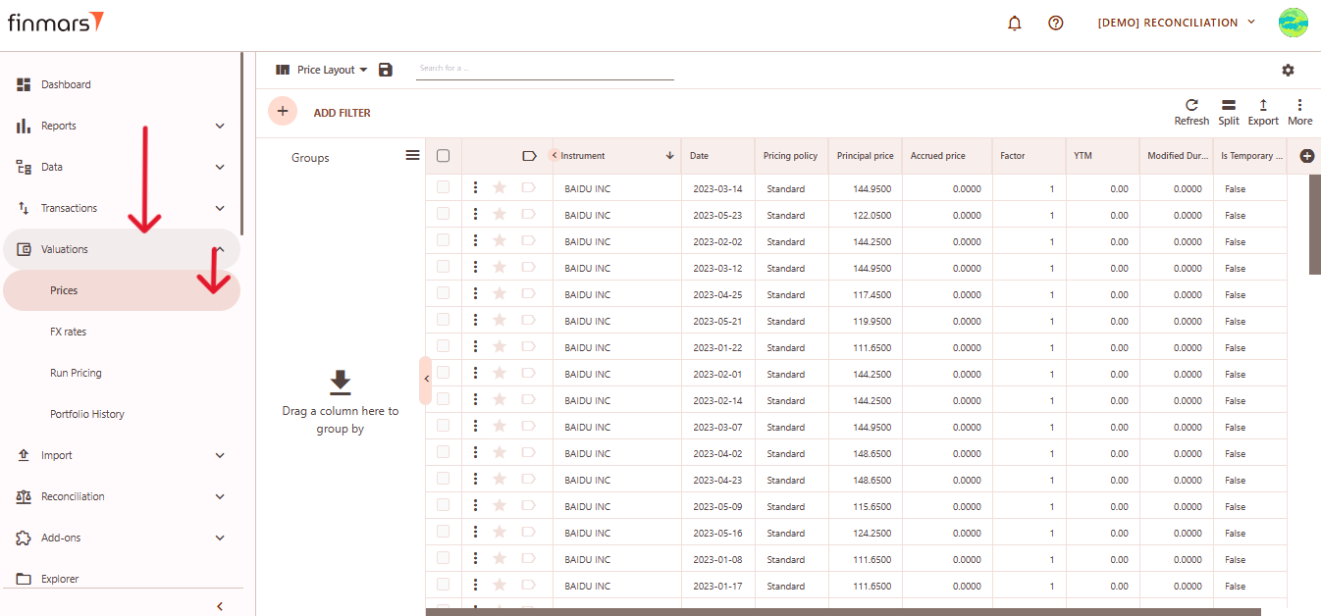Viewport: 1321px width, 616px height.
Task: Open three-dot menu for 2023-04-23 row
Action: [x=476, y=480]
